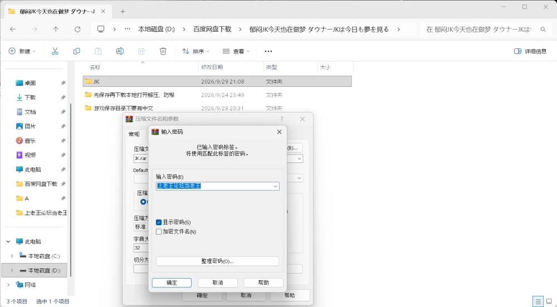Switch to details view icon in status bar
This screenshot has width=557, height=307.
pos(538,301)
